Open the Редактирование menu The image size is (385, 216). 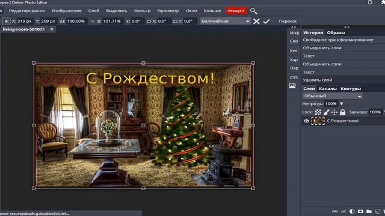pos(26,11)
